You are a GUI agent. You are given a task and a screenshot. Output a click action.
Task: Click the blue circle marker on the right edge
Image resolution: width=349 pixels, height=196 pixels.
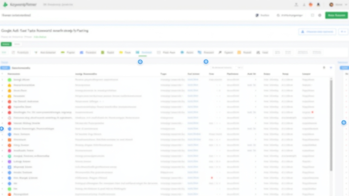pyautogui.click(x=344, y=122)
